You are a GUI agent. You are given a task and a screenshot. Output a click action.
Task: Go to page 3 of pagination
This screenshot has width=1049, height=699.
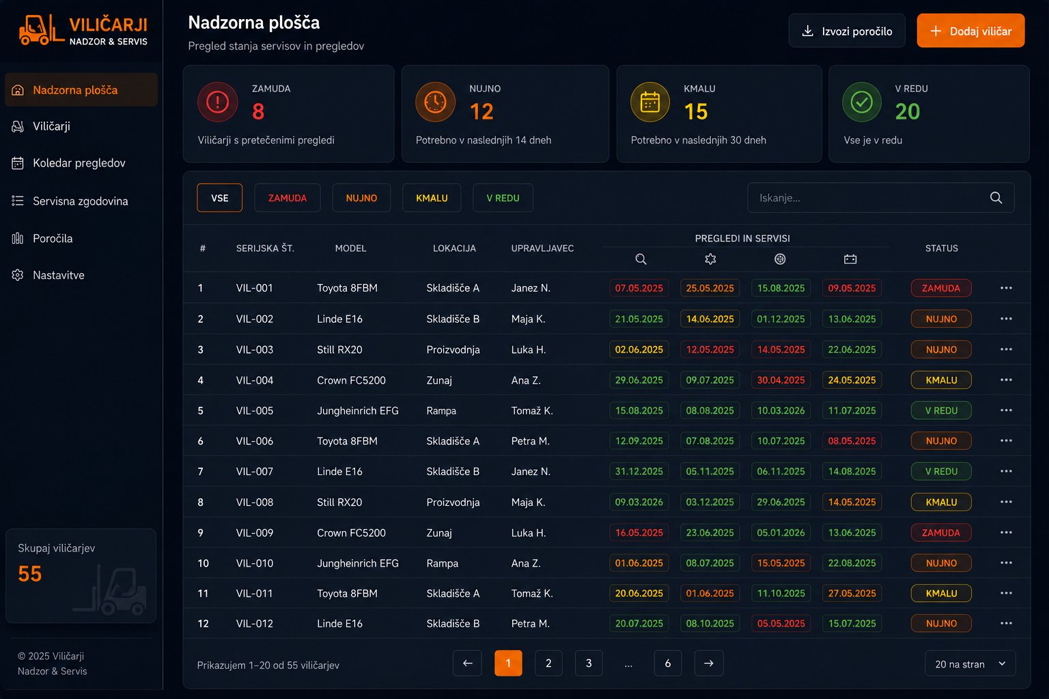(589, 664)
